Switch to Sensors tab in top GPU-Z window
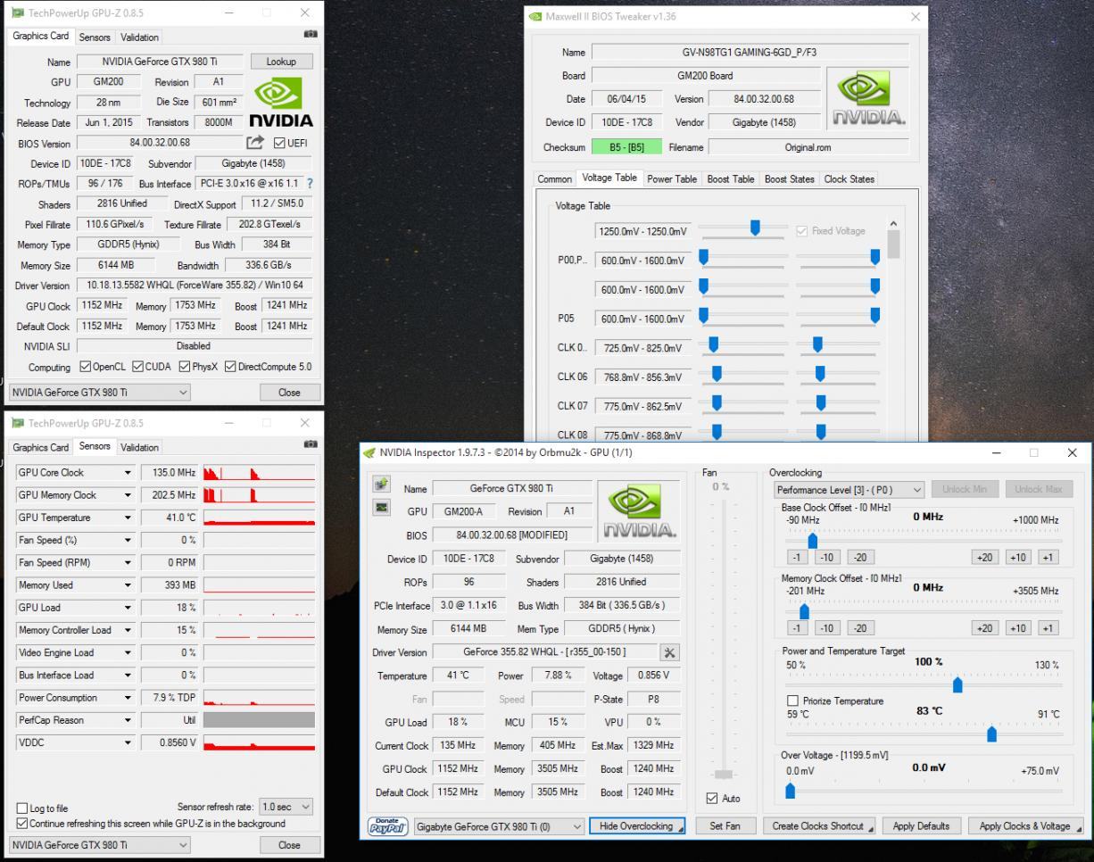The height and width of the screenshot is (862, 1094). (95, 37)
